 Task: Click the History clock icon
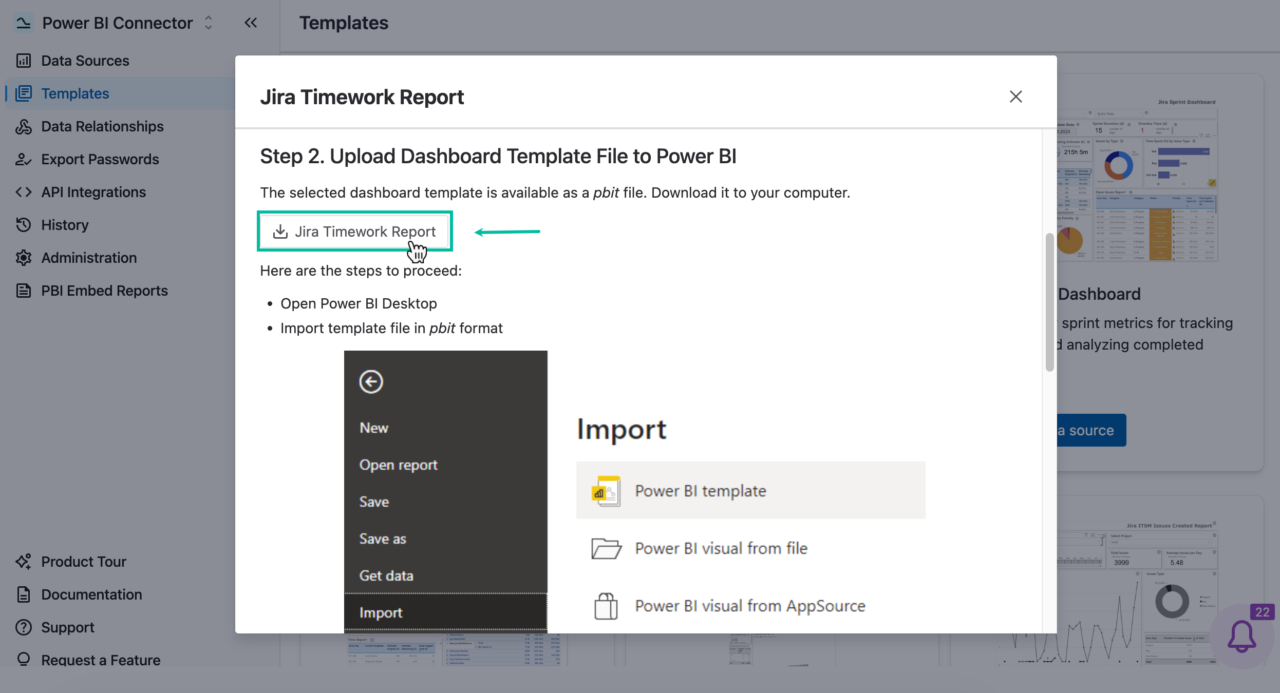tap(24, 225)
